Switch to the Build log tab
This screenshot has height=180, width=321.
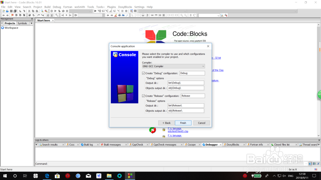(88, 145)
